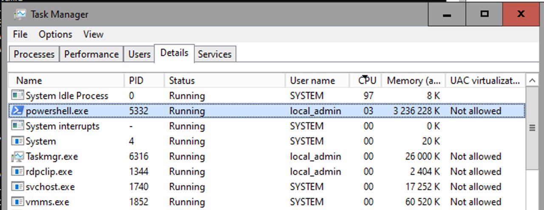Click PID 5332 cell
The width and height of the screenshot is (544, 210).
pyautogui.click(x=139, y=111)
